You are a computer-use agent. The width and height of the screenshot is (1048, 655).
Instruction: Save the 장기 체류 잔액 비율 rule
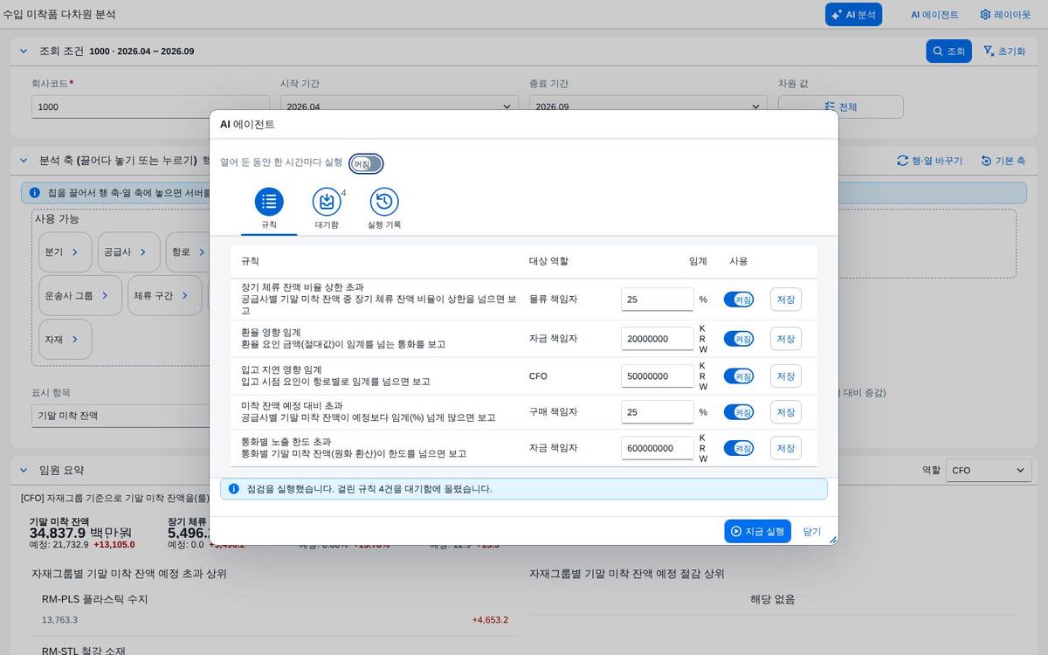pos(786,300)
